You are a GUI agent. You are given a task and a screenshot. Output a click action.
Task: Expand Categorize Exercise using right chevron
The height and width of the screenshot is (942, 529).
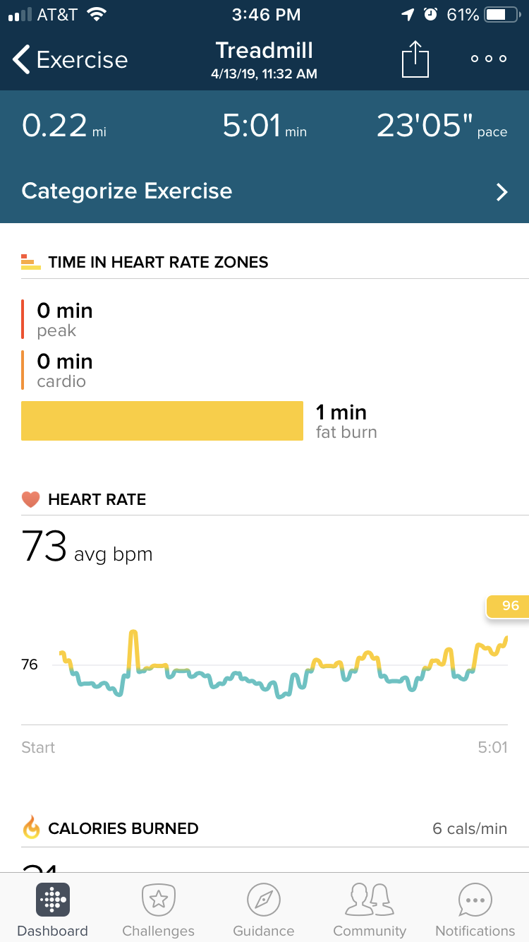501,192
